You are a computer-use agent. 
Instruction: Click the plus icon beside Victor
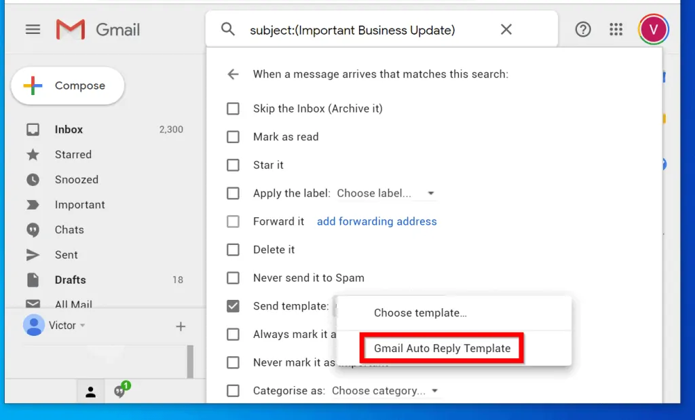point(181,326)
